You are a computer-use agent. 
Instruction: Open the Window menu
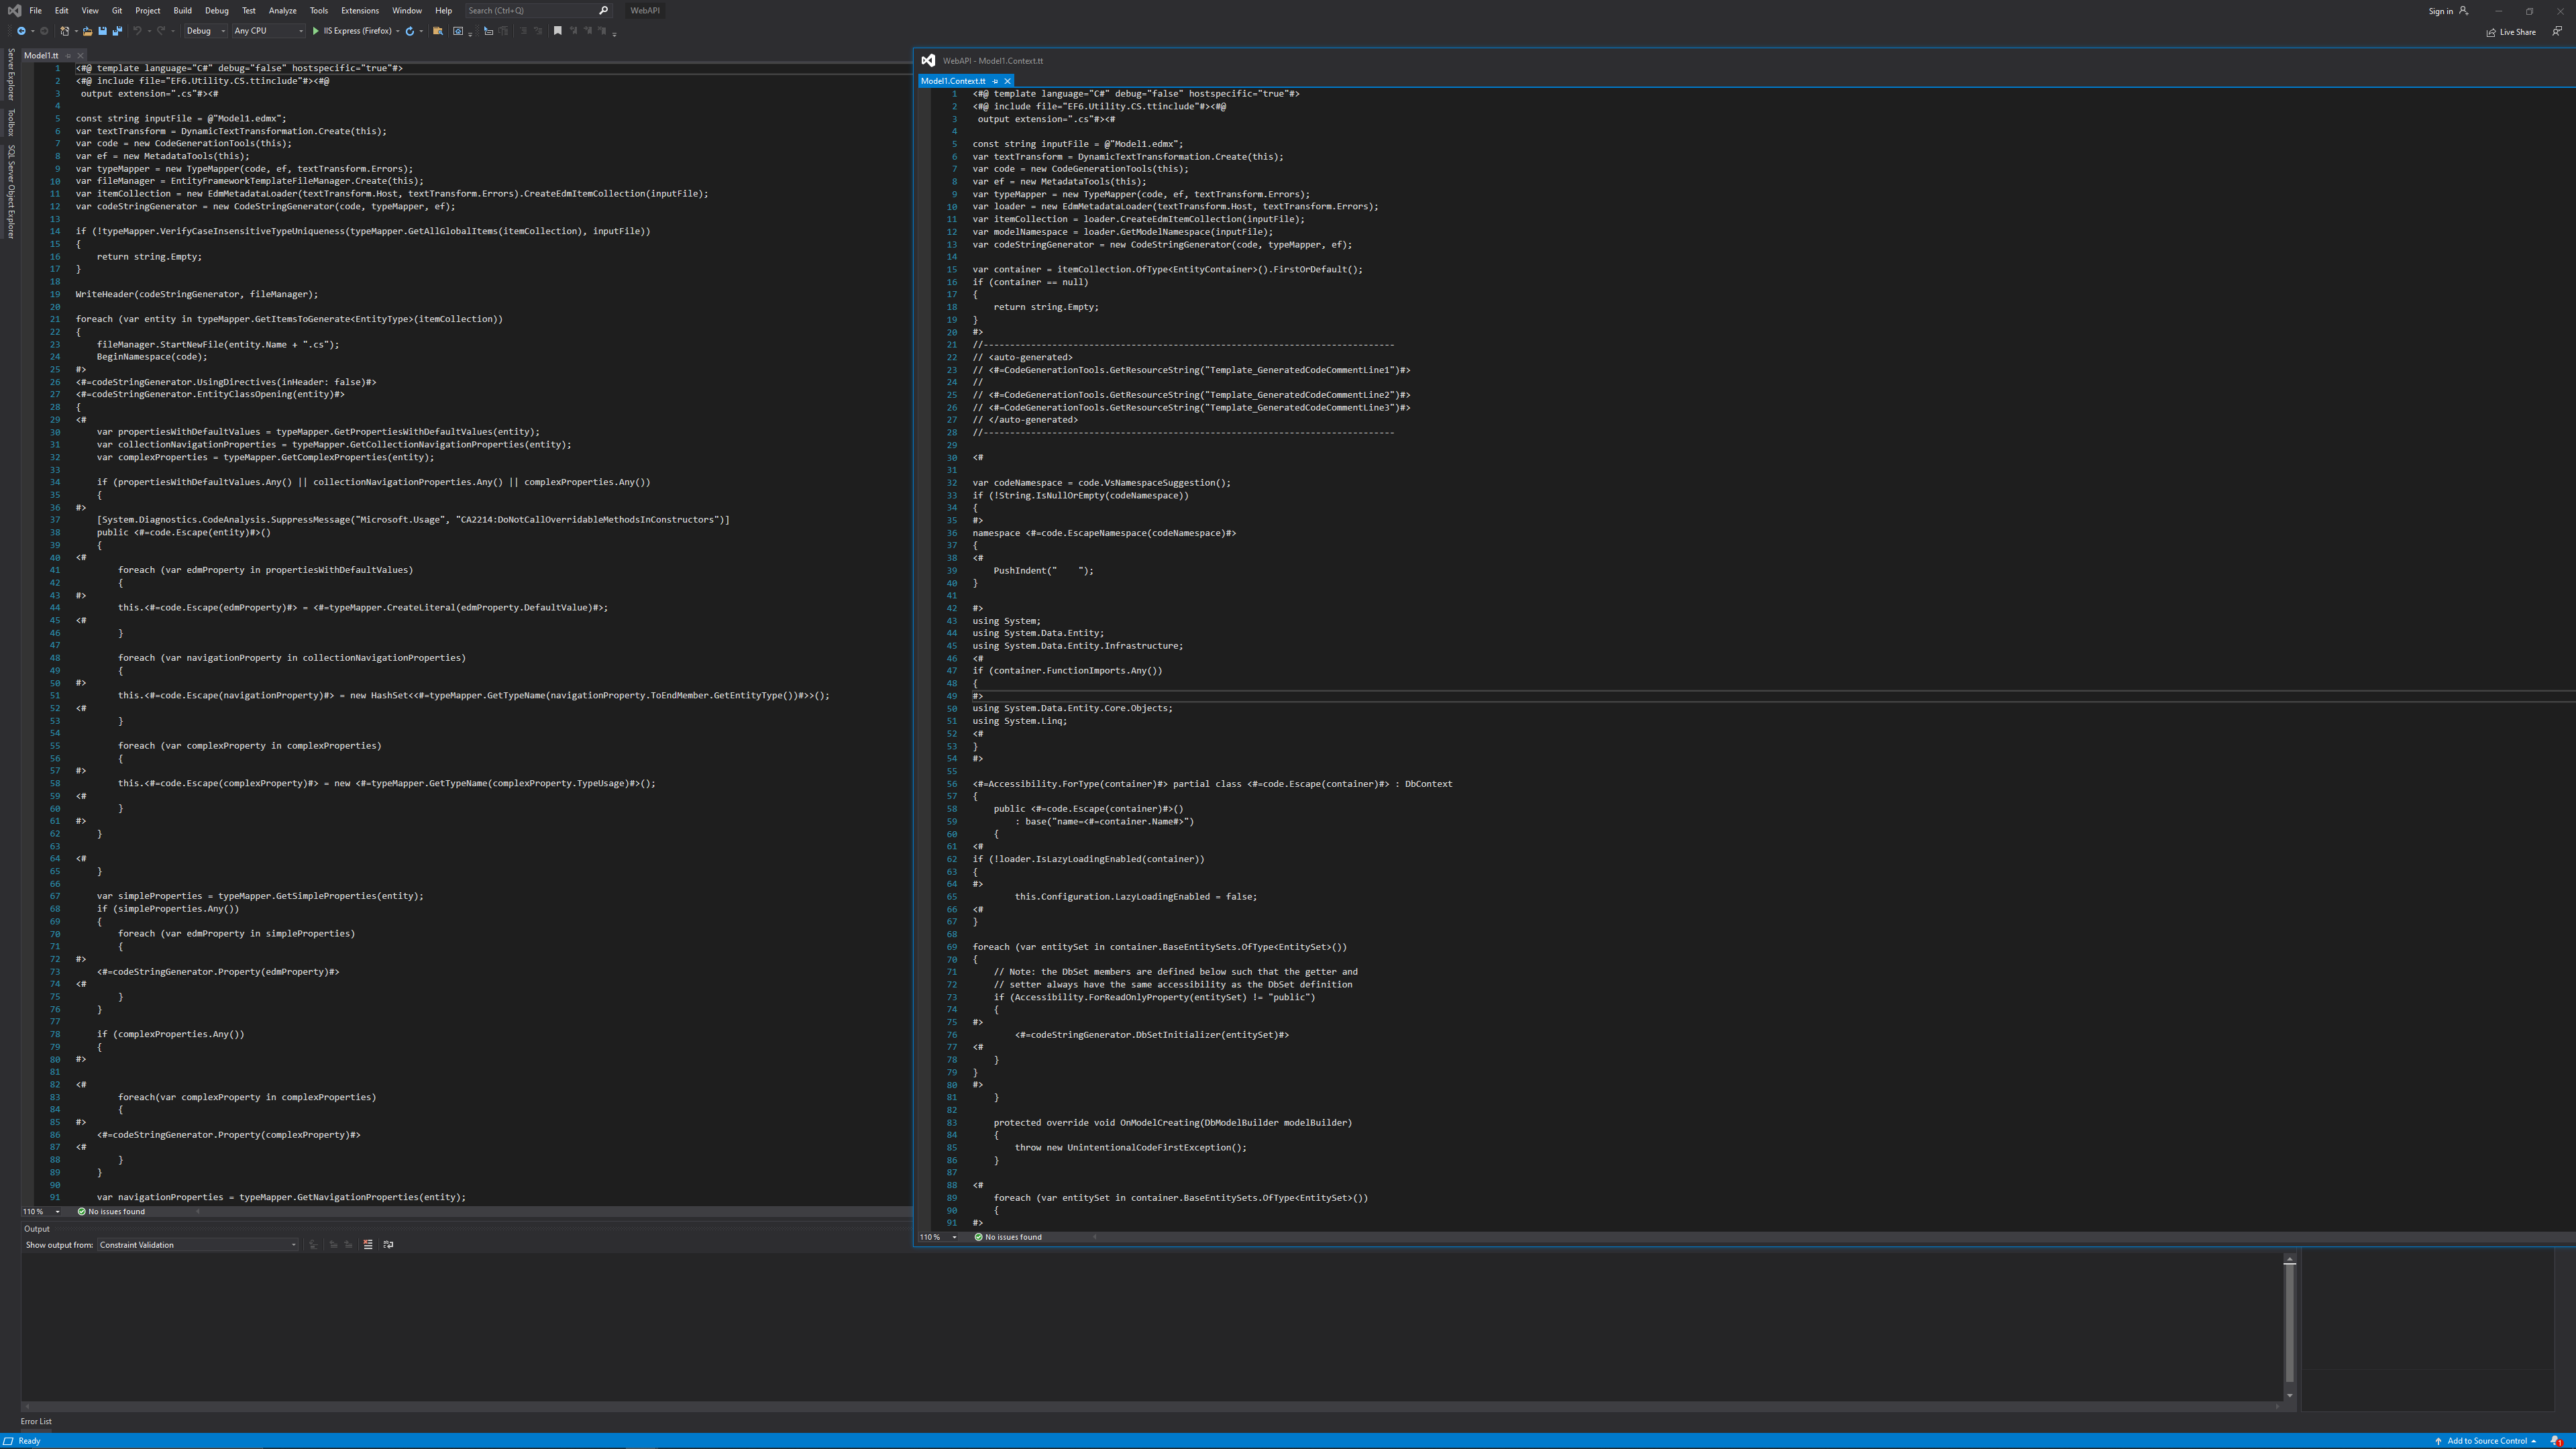406,11
